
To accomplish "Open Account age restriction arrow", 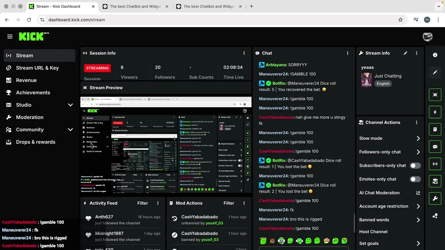I will pyautogui.click(x=418, y=206).
